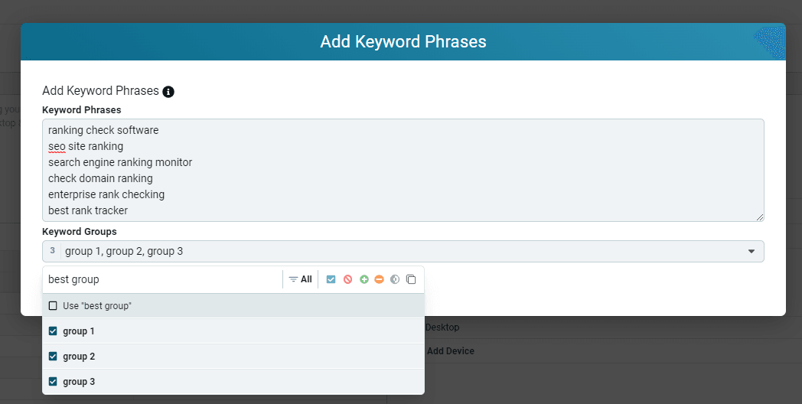The image size is (802, 404).
Task: Click the copy icon in group toolbar
Action: [411, 279]
